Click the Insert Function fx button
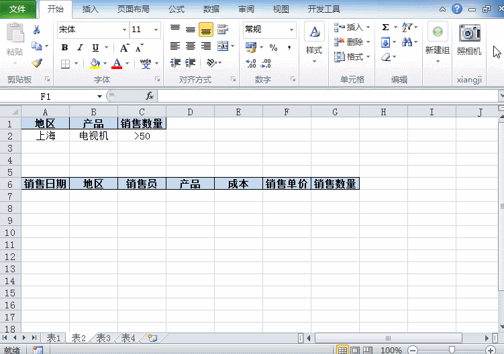The height and width of the screenshot is (354, 504). pos(150,96)
